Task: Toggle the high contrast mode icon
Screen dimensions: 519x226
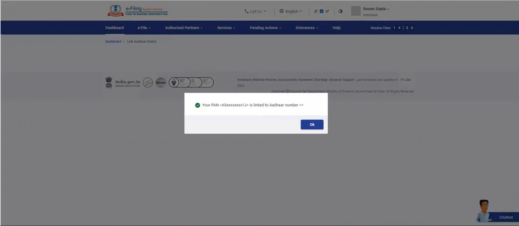Action: [341, 11]
